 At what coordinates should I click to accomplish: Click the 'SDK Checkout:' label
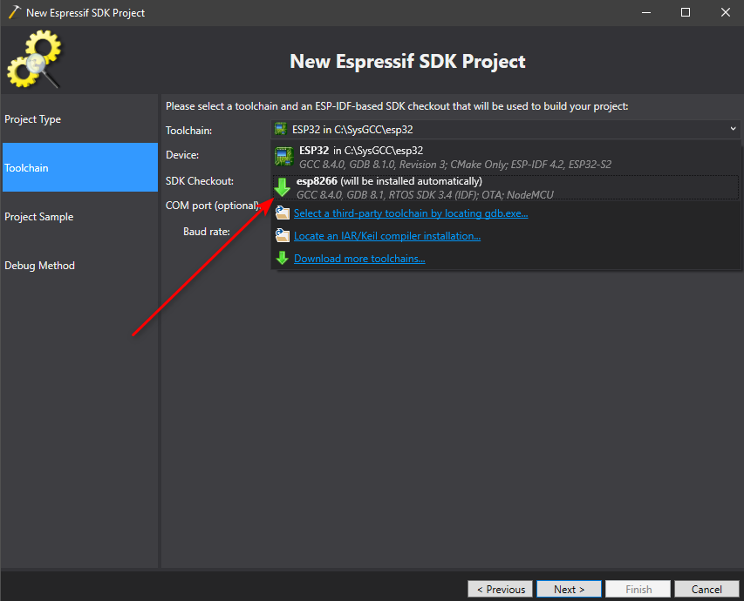coord(199,181)
